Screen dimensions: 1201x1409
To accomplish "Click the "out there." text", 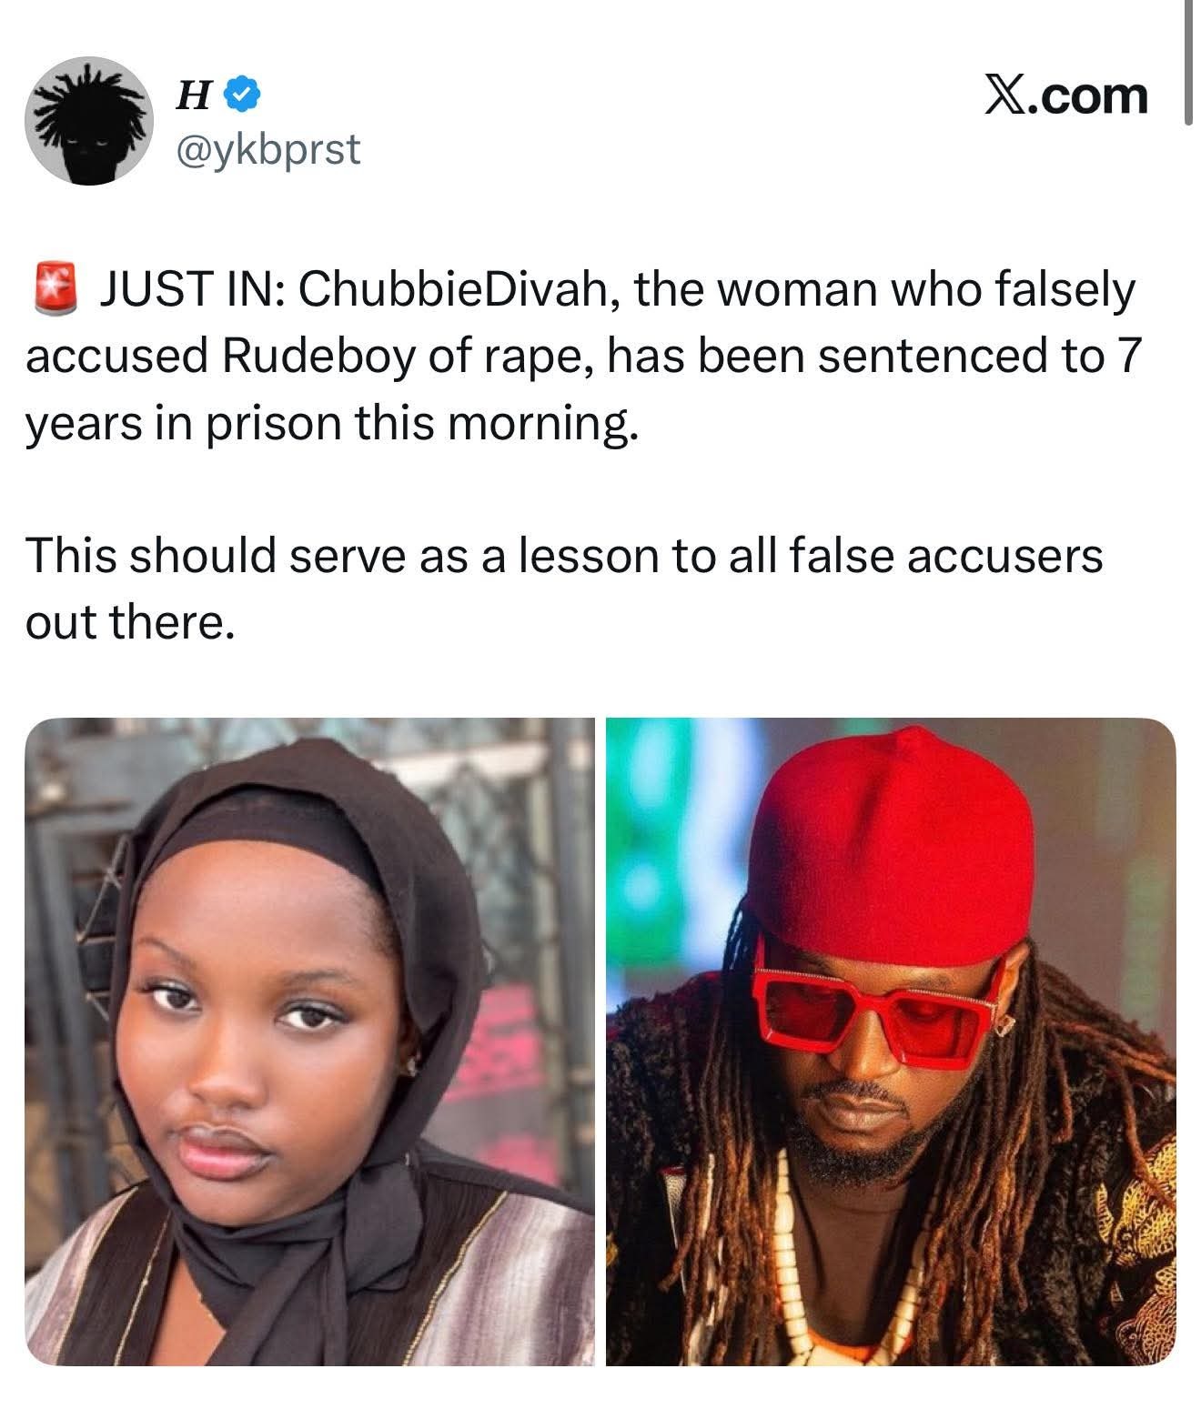I will (125, 622).
